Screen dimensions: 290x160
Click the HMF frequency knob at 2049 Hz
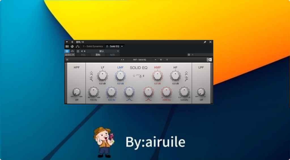pyautogui.click(x=167, y=92)
